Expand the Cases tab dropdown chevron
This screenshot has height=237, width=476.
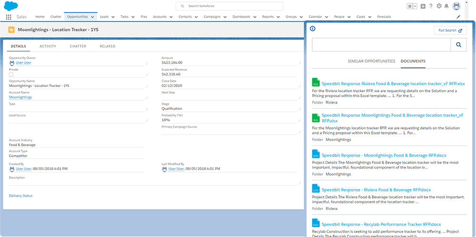[x=369, y=17]
